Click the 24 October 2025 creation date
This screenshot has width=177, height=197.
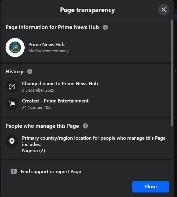pos(37,108)
